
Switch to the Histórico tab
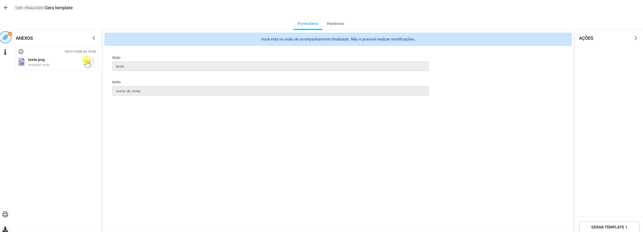point(335,24)
